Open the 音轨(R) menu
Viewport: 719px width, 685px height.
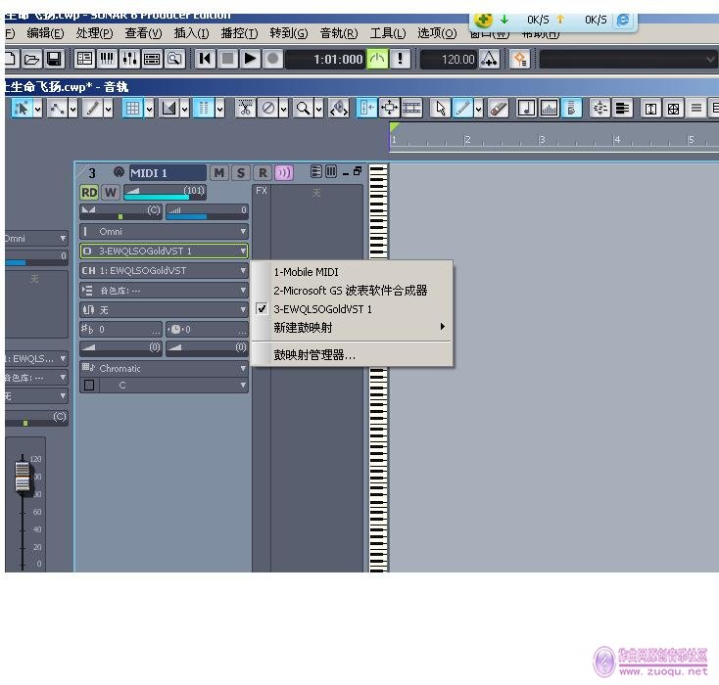(339, 33)
